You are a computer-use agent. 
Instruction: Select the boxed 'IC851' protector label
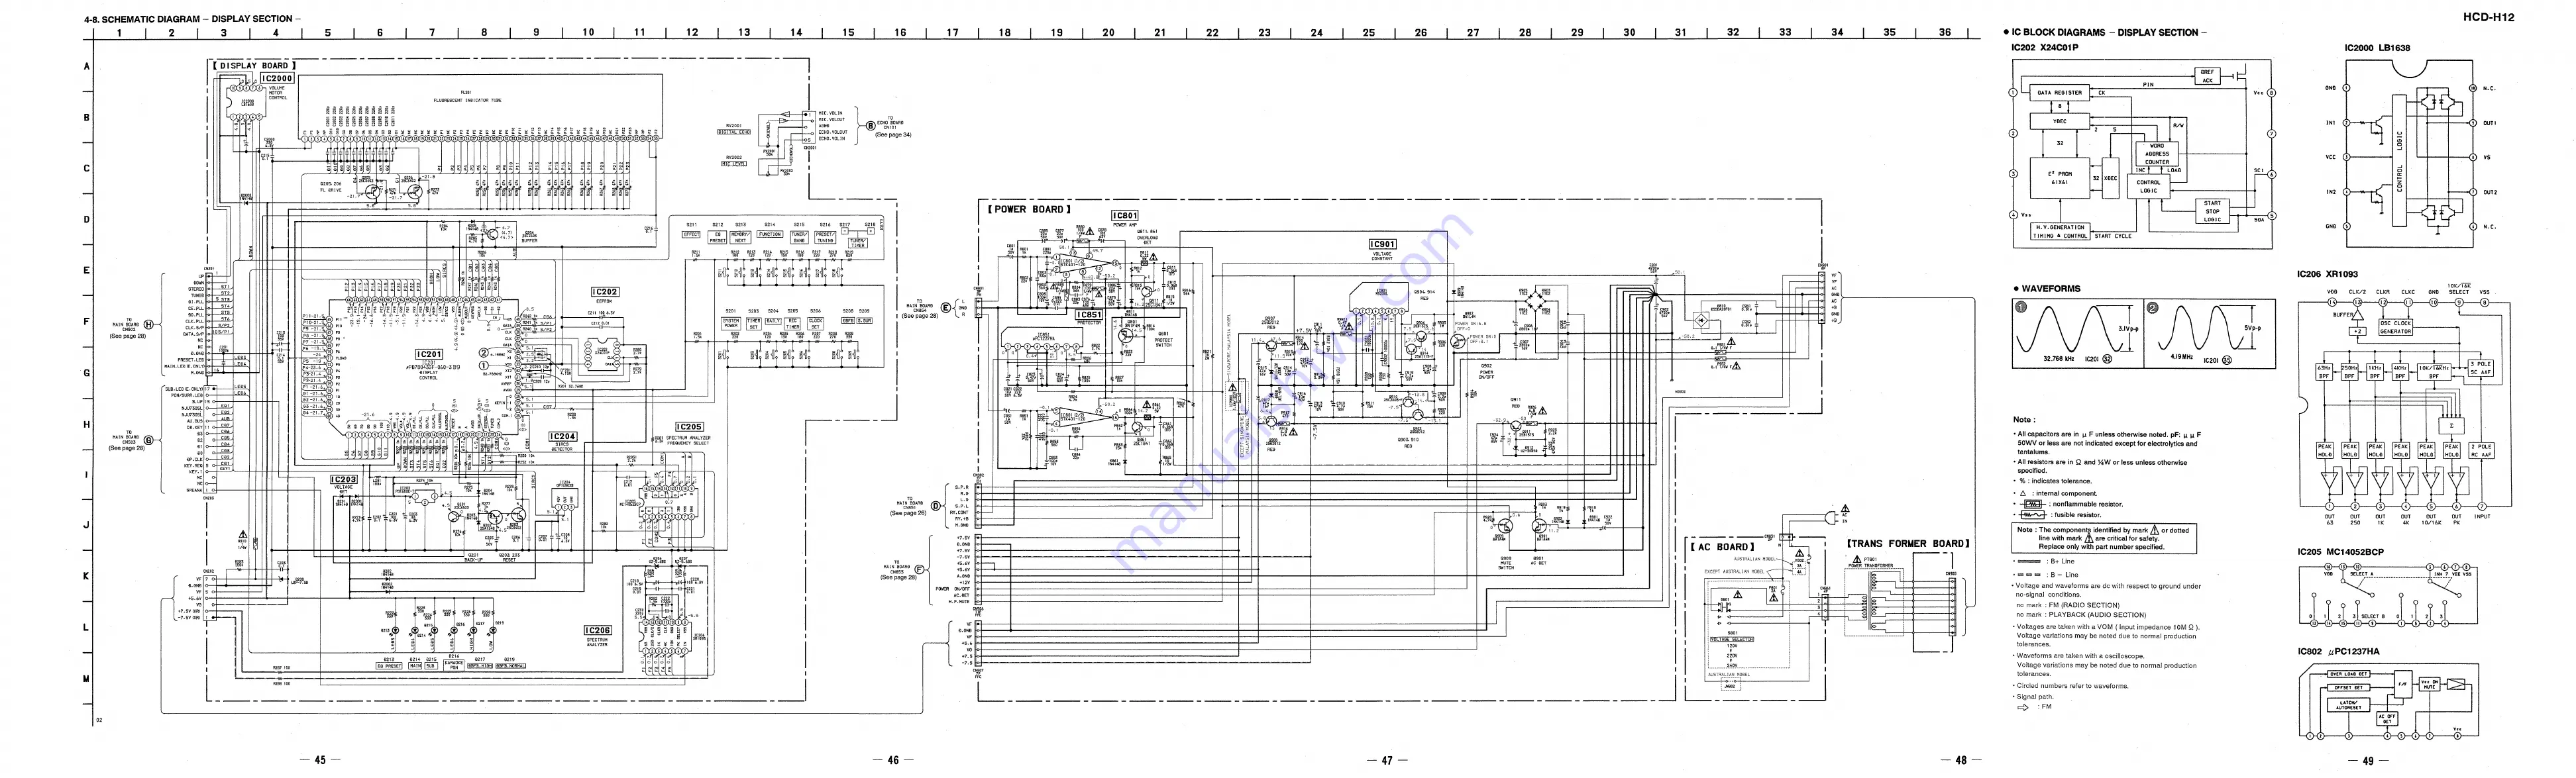(x=1089, y=314)
